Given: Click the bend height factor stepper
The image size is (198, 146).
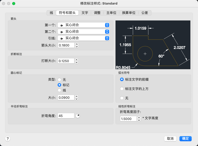Looking at the screenshot, I should click(x=139, y=119).
